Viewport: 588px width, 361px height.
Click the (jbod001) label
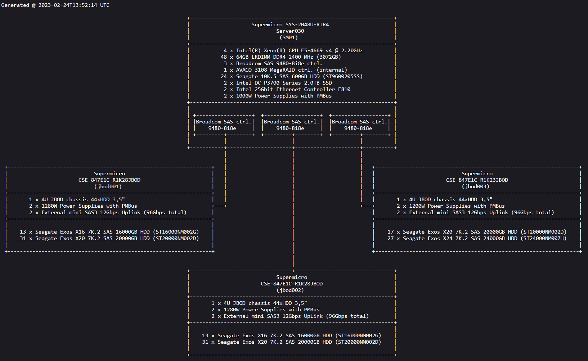(108, 186)
